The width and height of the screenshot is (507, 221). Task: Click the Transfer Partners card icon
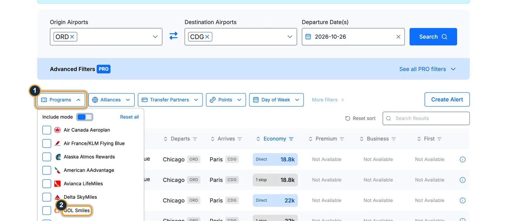coord(144,100)
